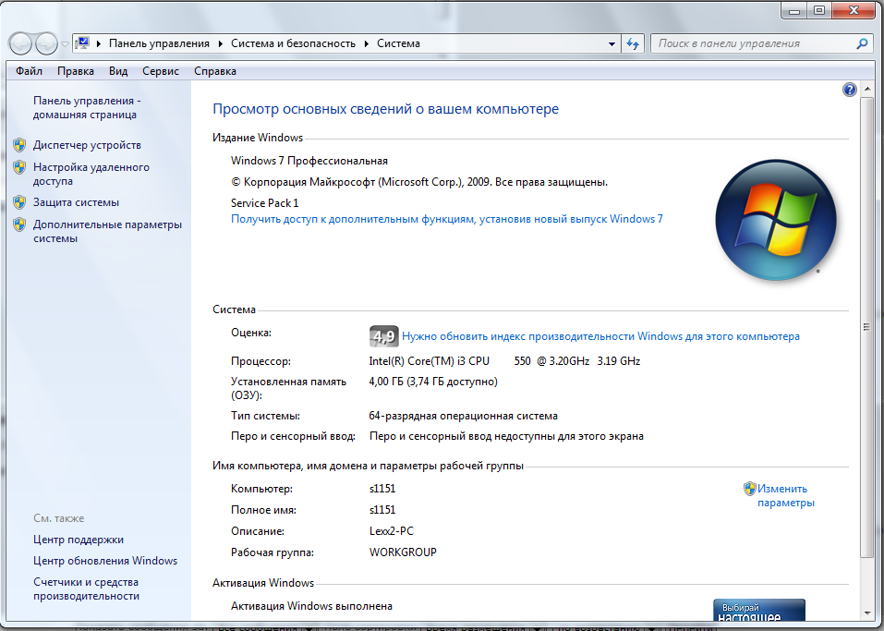Expand arrow before Панель управления breadcrumb
Viewport: 884px width, 631px height.
[x=99, y=43]
